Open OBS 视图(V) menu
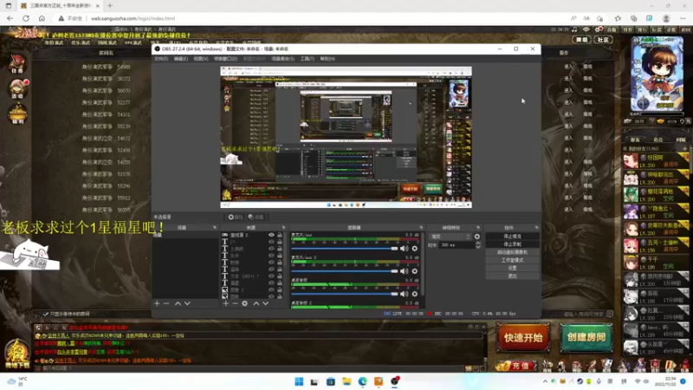Image resolution: width=693 pixels, height=390 pixels. 200,59
